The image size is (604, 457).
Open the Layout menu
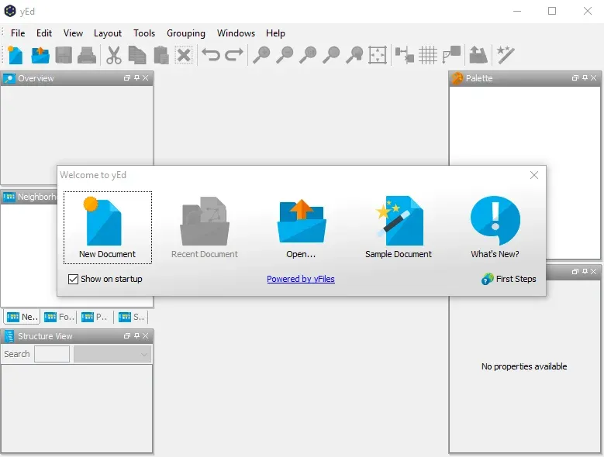coord(108,33)
